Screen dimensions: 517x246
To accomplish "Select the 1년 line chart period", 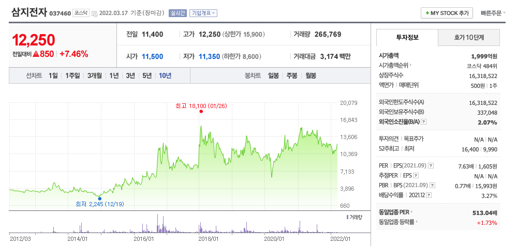I will (x=114, y=76).
